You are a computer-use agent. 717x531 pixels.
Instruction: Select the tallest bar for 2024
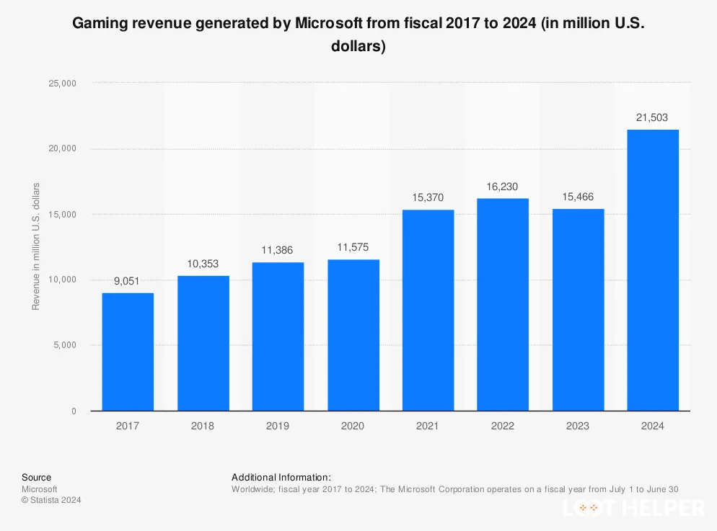653,270
